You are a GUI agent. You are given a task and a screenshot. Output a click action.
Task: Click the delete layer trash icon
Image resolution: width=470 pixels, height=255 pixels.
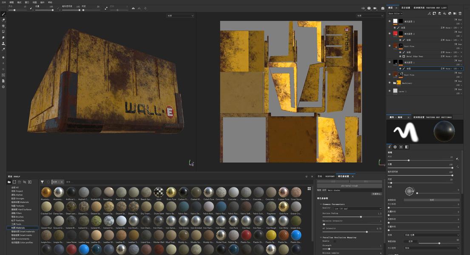(460, 14)
